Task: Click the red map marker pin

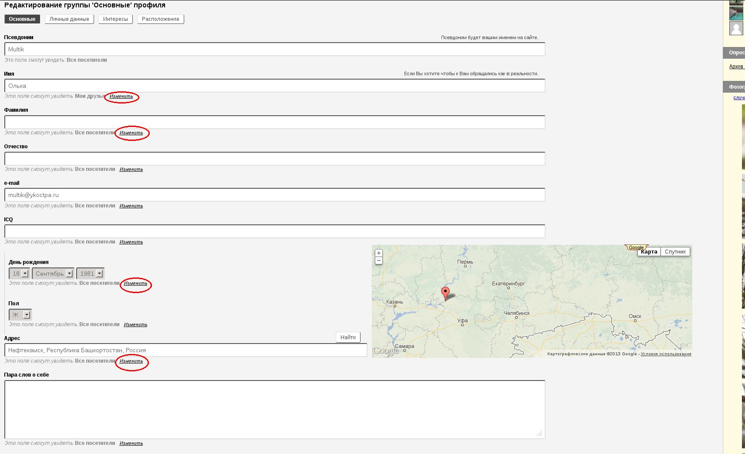Action: coord(445,292)
